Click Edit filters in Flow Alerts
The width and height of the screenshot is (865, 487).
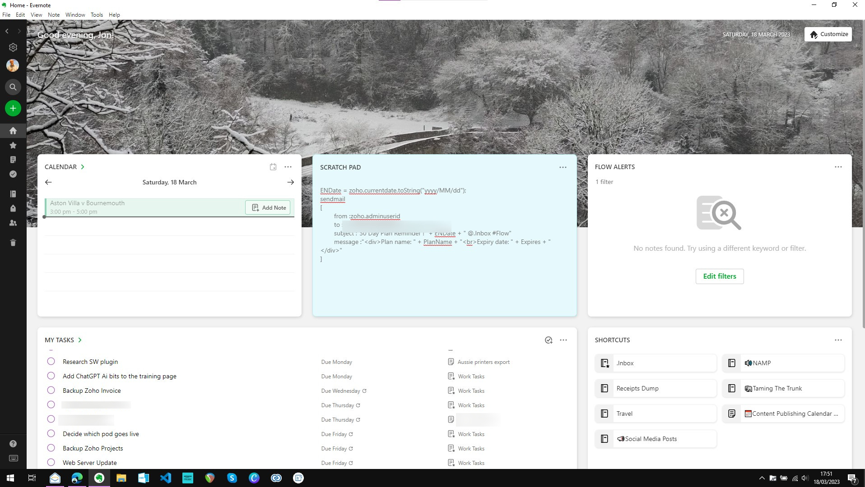click(x=720, y=276)
